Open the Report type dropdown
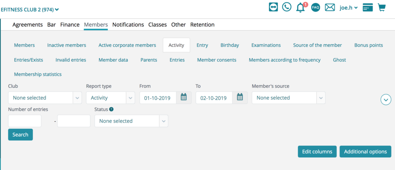 (x=111, y=98)
